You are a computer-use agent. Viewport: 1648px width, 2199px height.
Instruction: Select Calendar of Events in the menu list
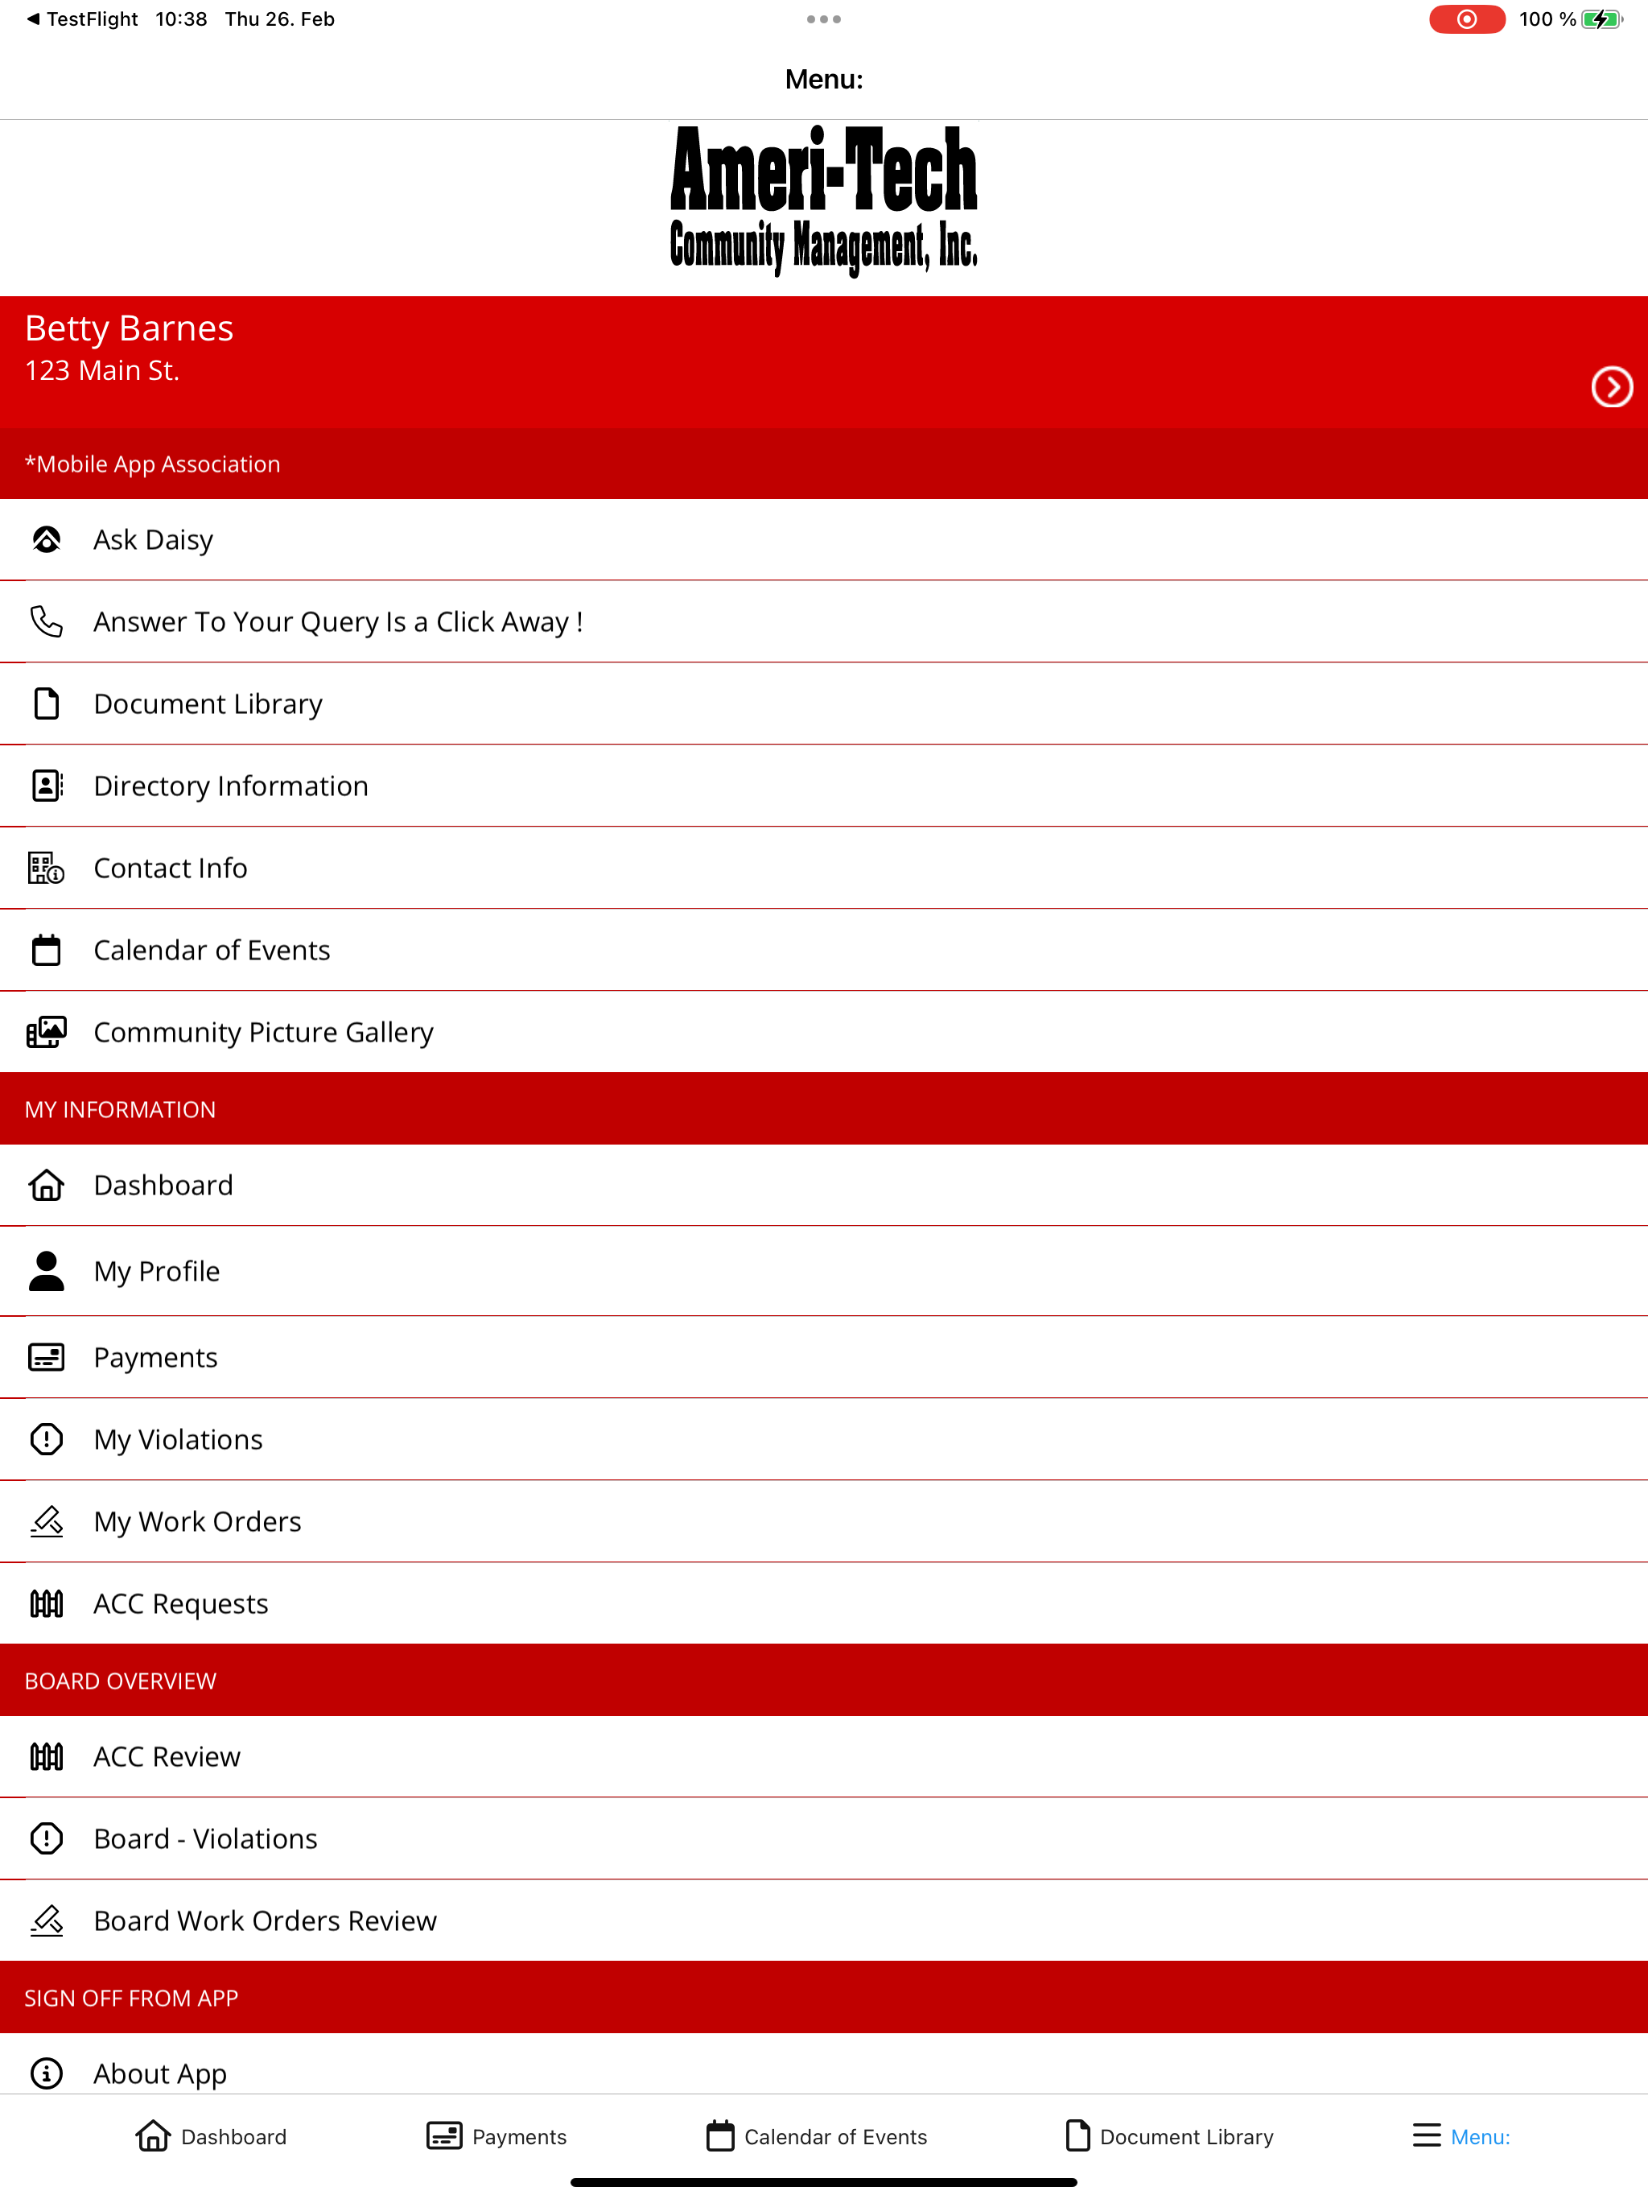[x=824, y=950]
